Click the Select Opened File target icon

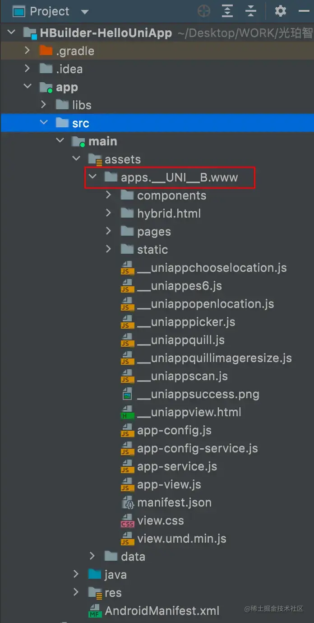204,11
